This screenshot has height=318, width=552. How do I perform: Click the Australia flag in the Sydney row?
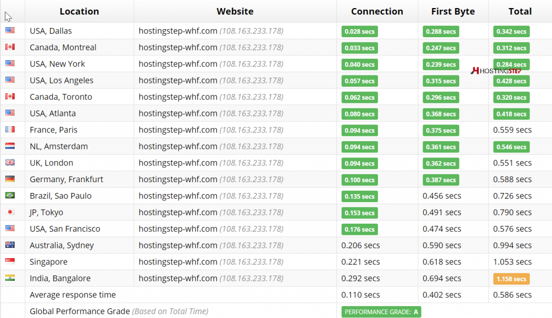pyautogui.click(x=10, y=245)
